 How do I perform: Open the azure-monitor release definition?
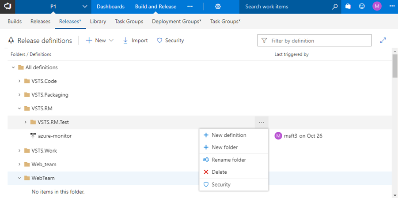point(55,136)
